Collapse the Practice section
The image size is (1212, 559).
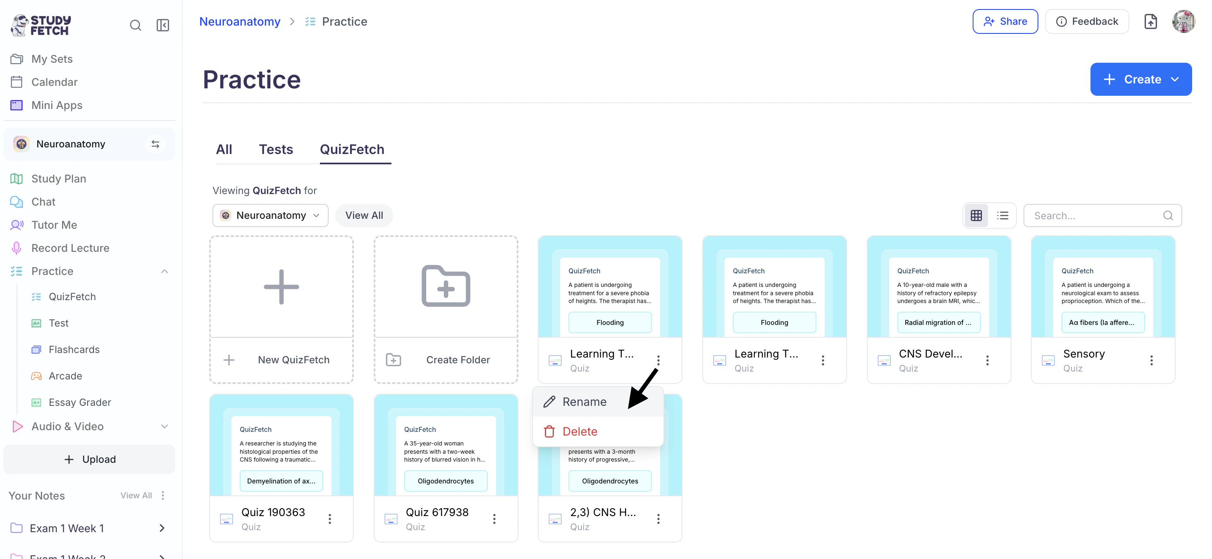pos(165,271)
